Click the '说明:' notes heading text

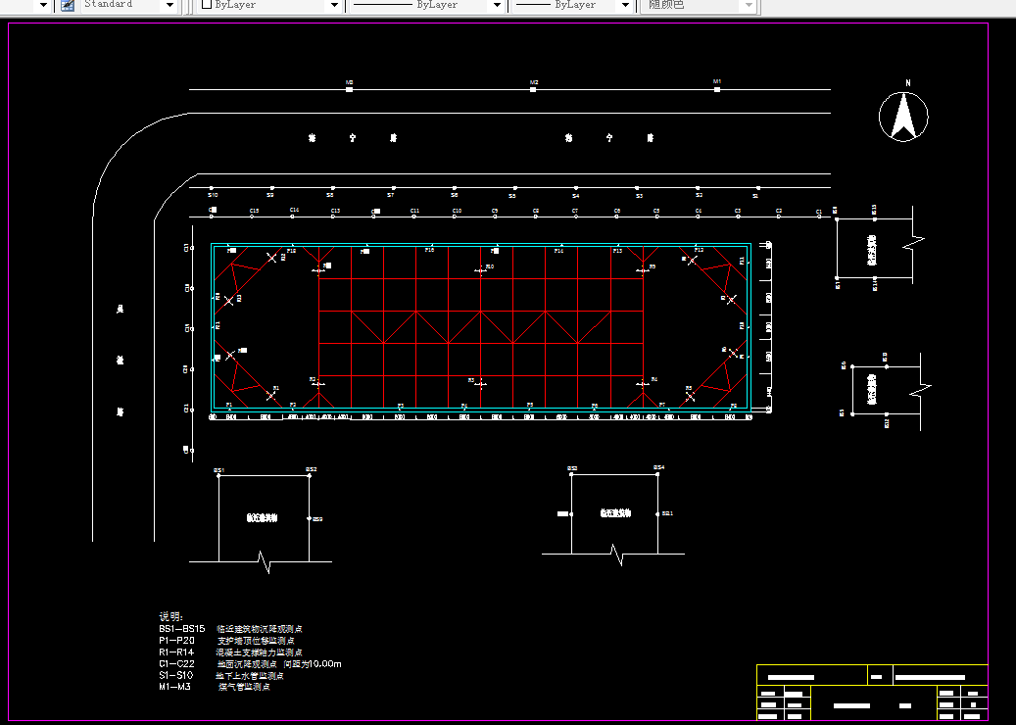tap(171, 617)
